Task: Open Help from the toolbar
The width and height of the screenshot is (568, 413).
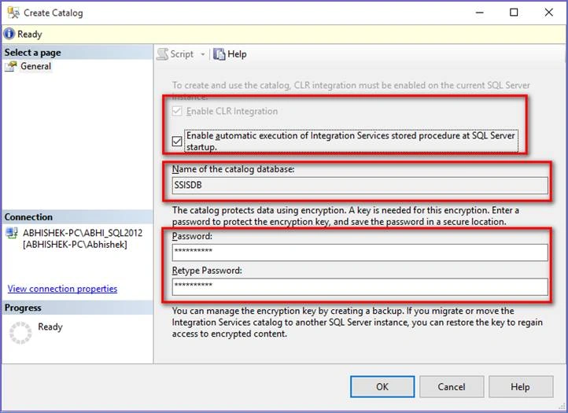Action: pos(237,54)
